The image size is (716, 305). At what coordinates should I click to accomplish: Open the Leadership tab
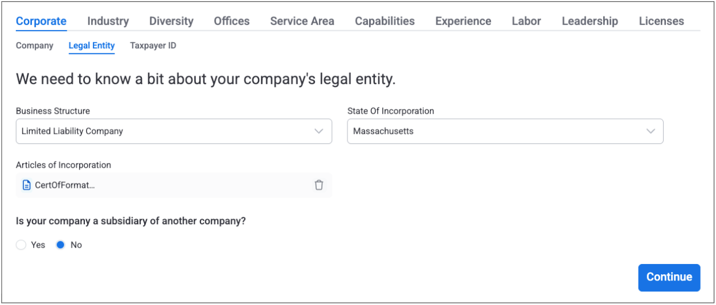pos(590,21)
